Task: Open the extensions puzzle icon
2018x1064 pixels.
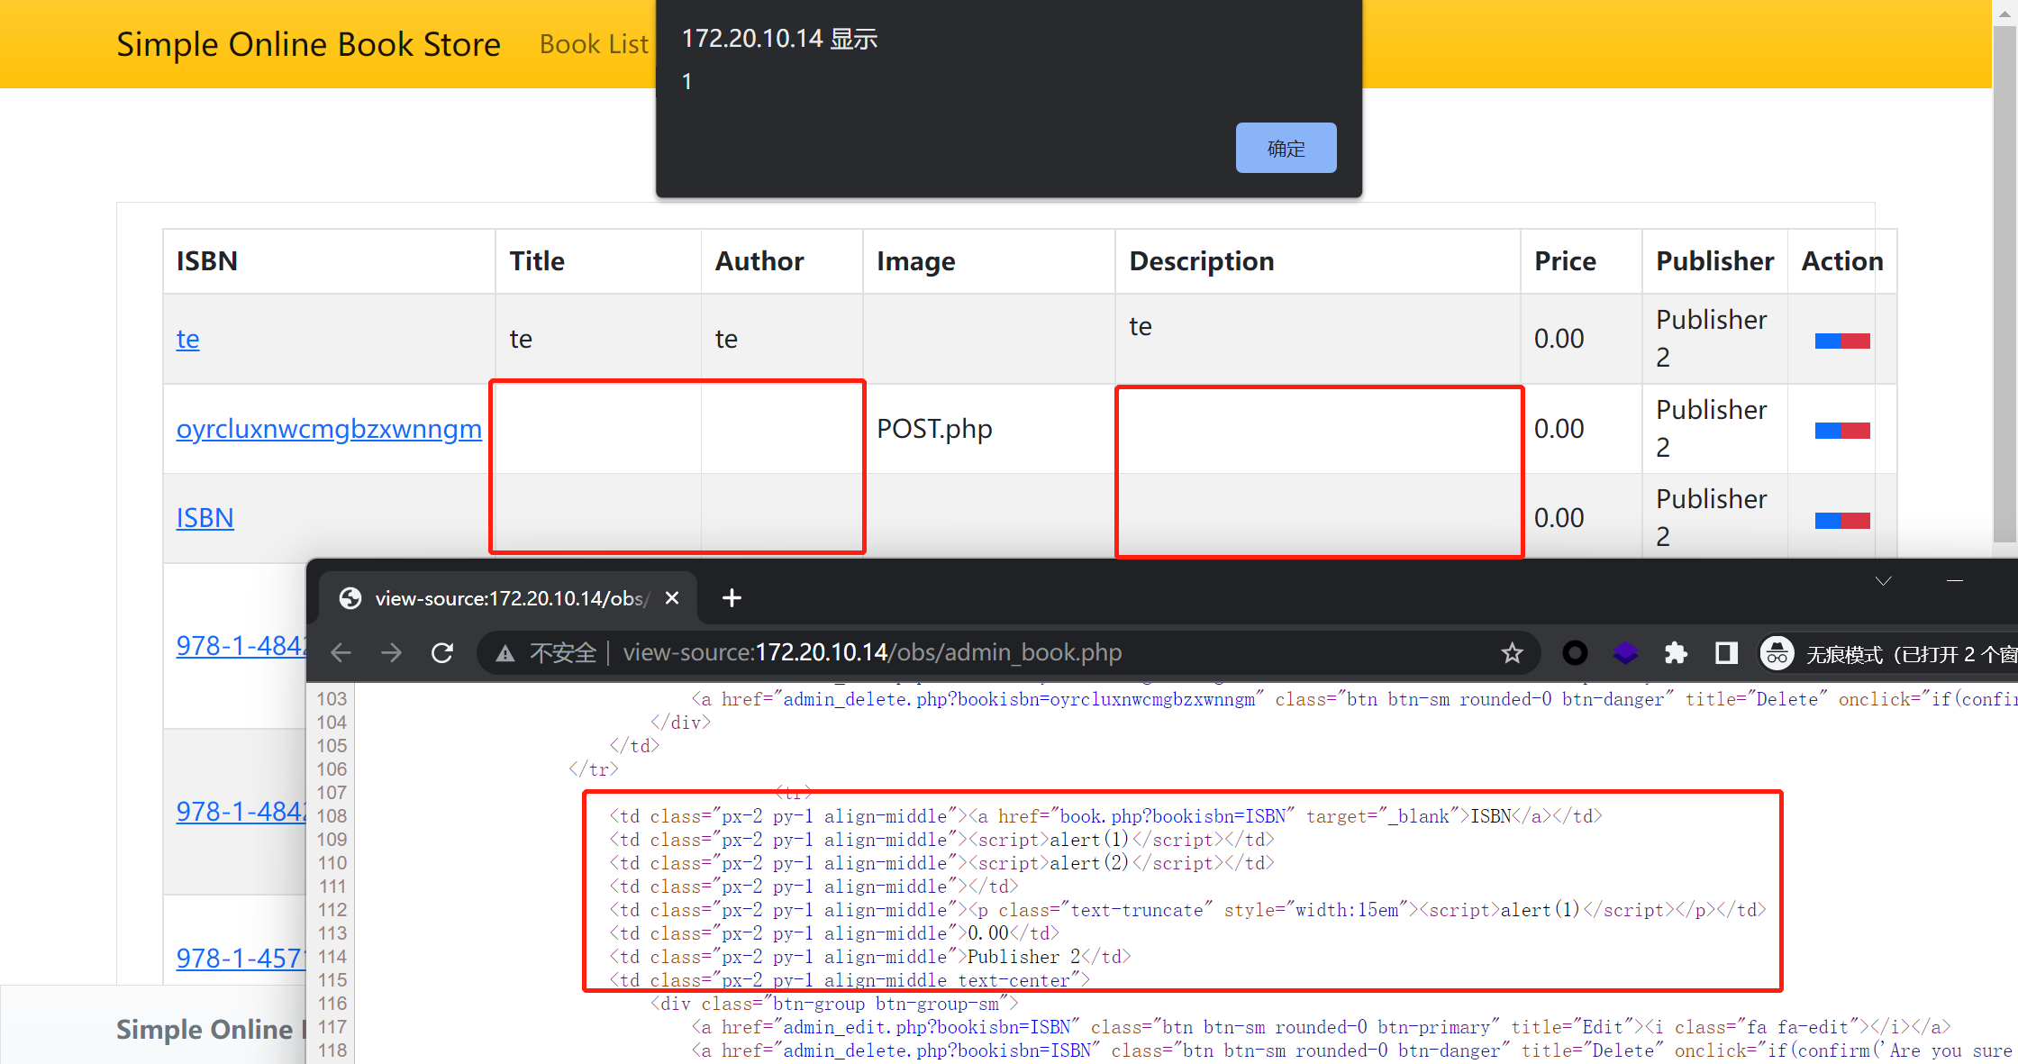Action: coord(1676,652)
